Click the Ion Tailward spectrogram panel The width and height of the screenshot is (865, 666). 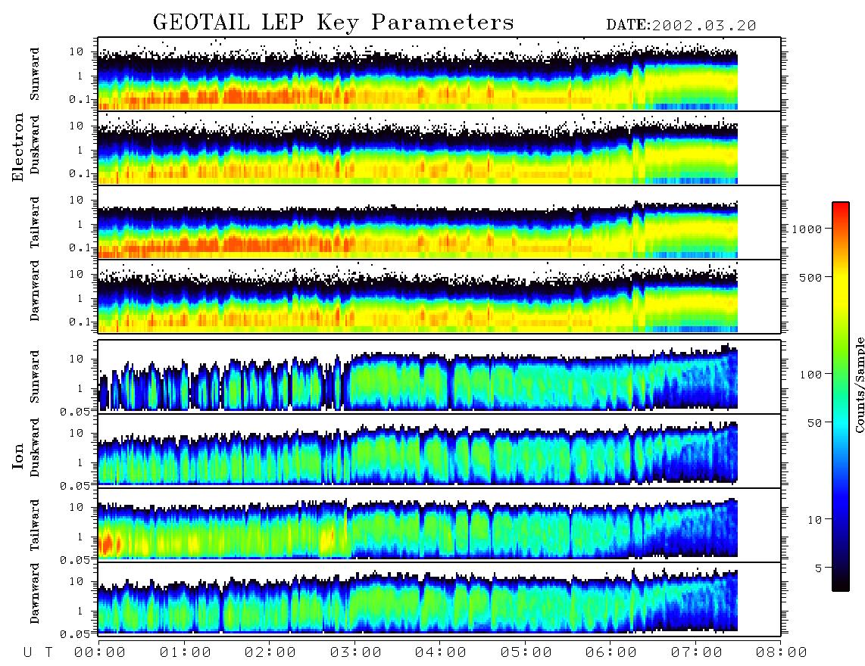(x=439, y=525)
